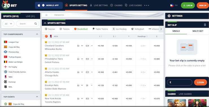Select the Casino games tab

pyautogui.click(x=171, y=94)
